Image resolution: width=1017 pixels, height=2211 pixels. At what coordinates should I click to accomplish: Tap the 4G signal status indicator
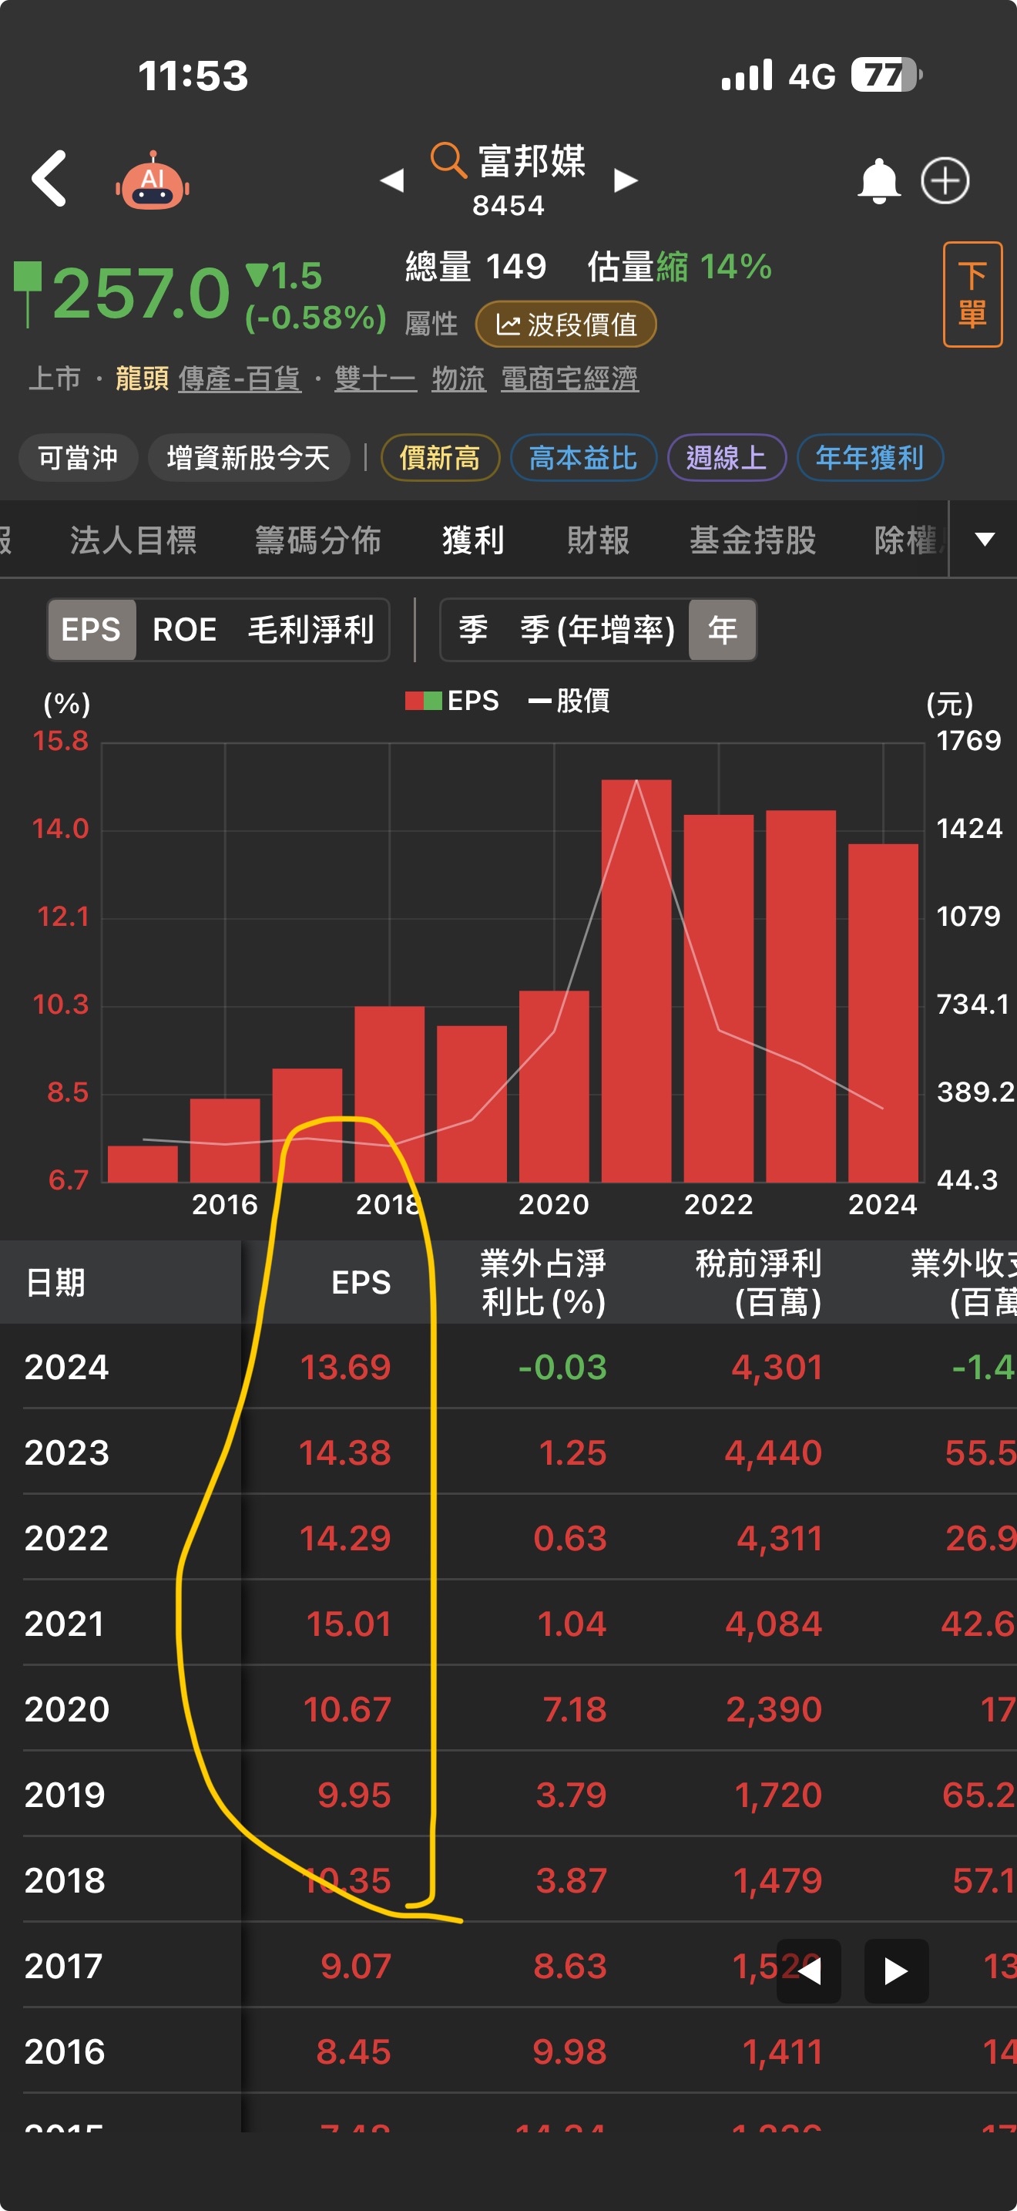pyautogui.click(x=811, y=76)
